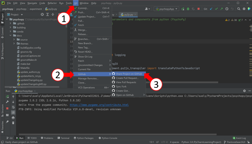Click PavloviaSearchUI branch in status bar
252x144 pixels.
pyautogui.click(x=234, y=142)
